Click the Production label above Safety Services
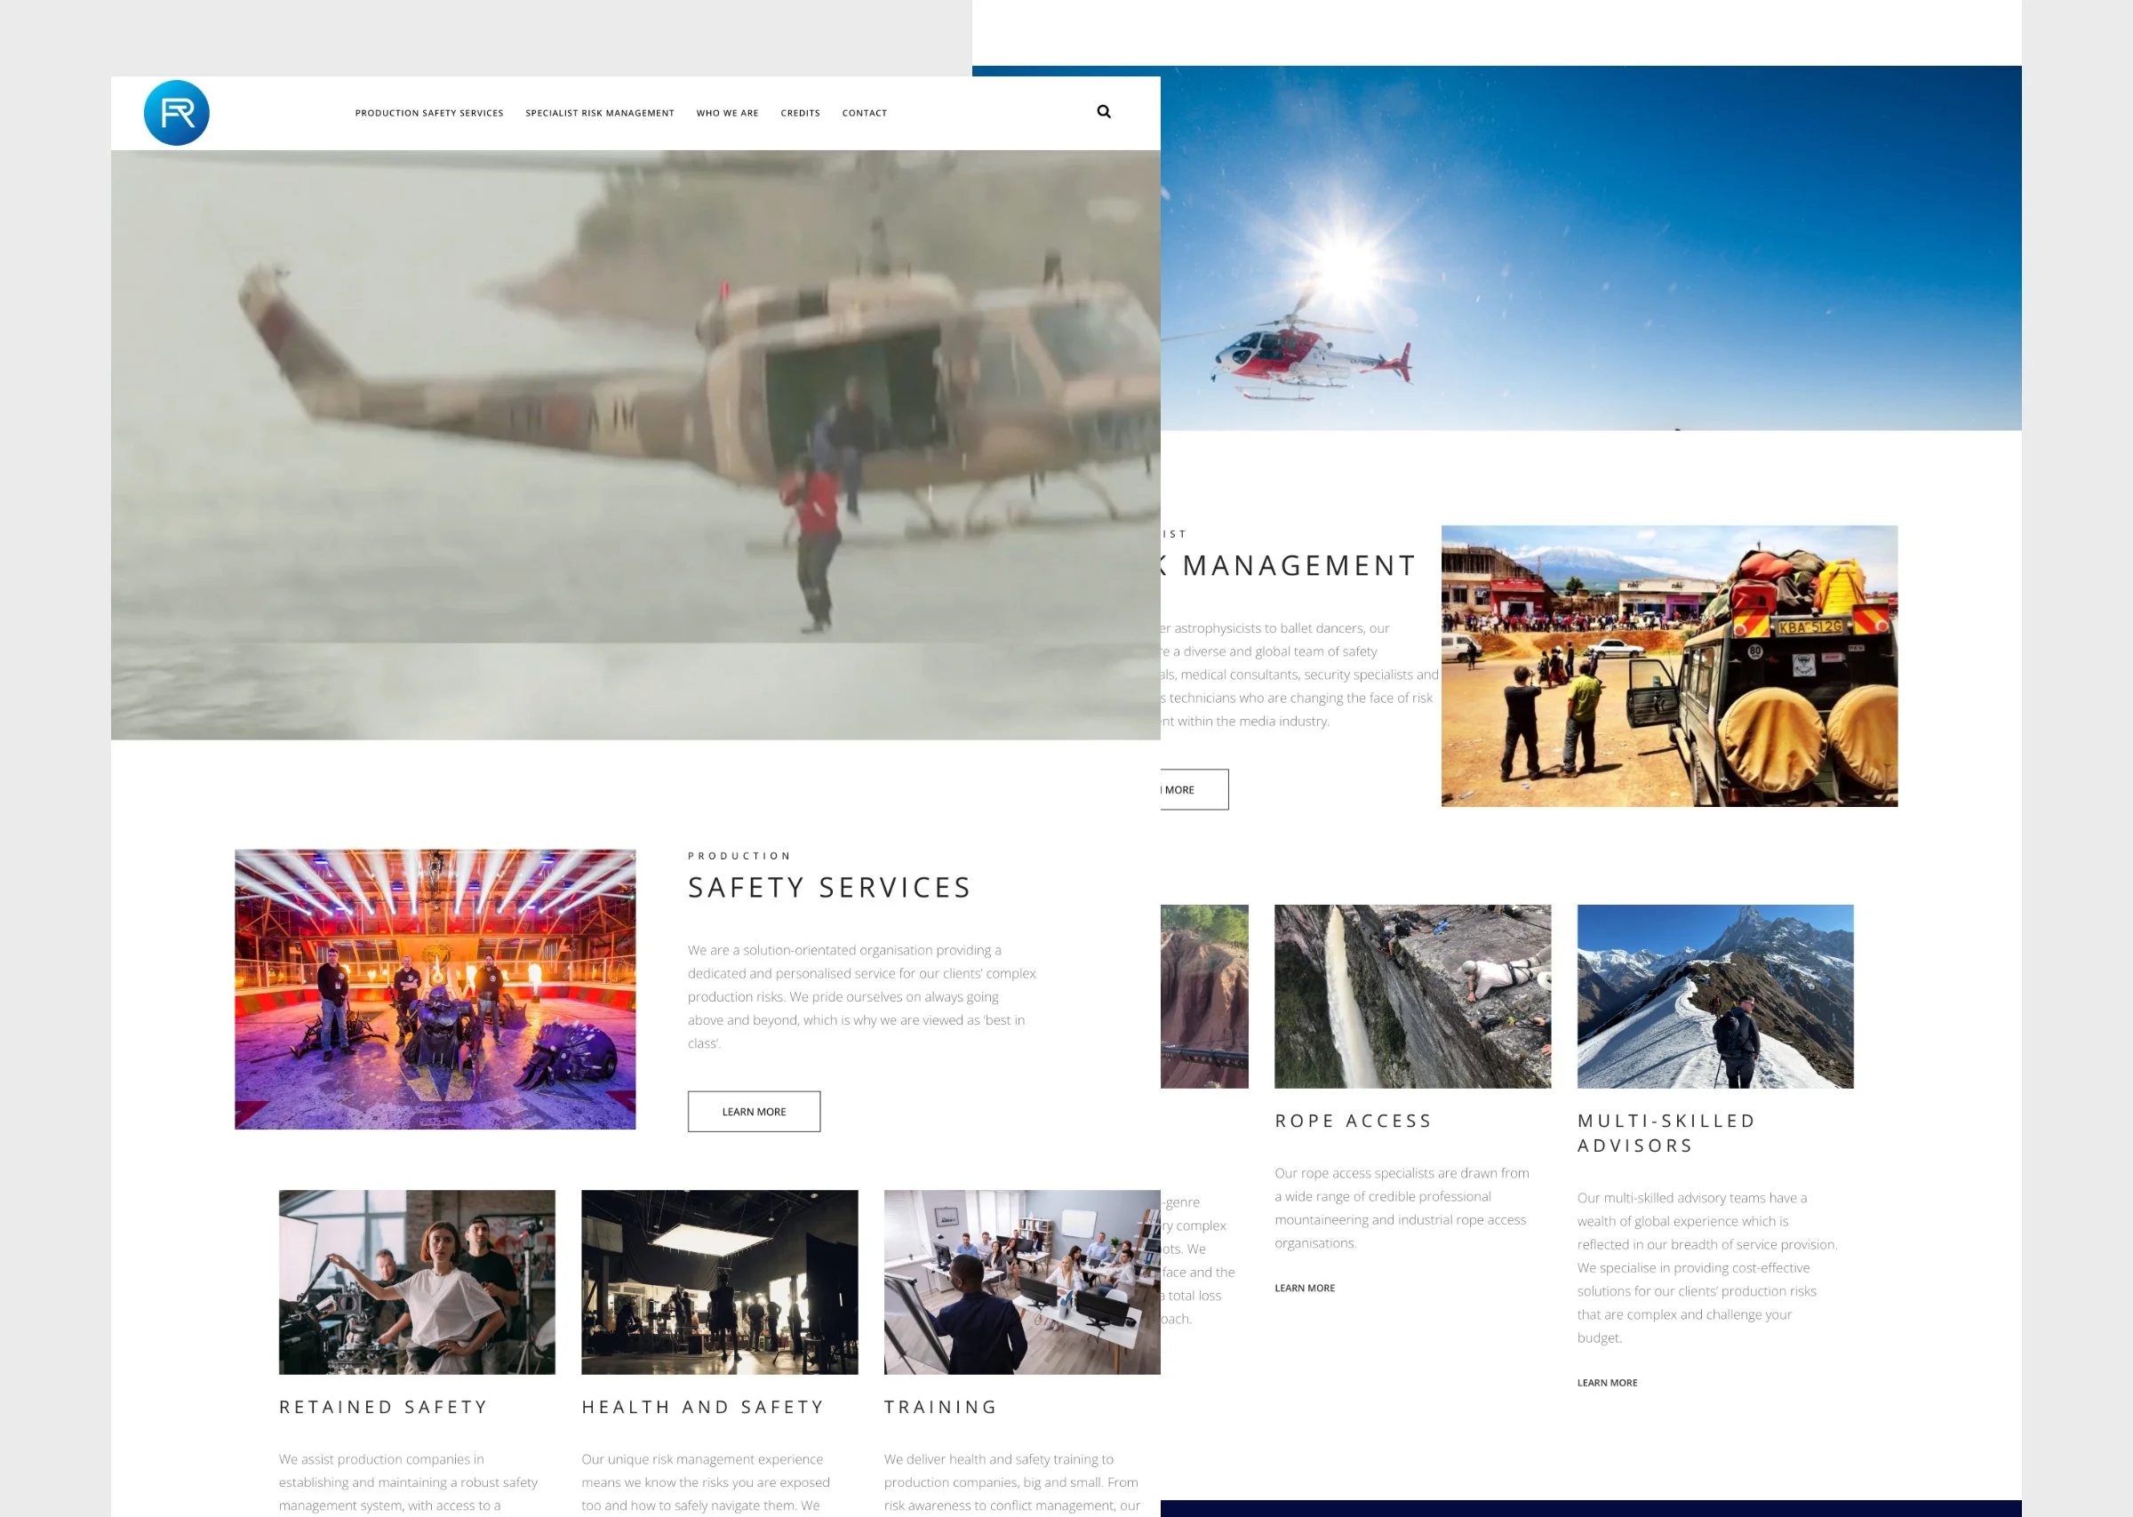 pyautogui.click(x=739, y=856)
